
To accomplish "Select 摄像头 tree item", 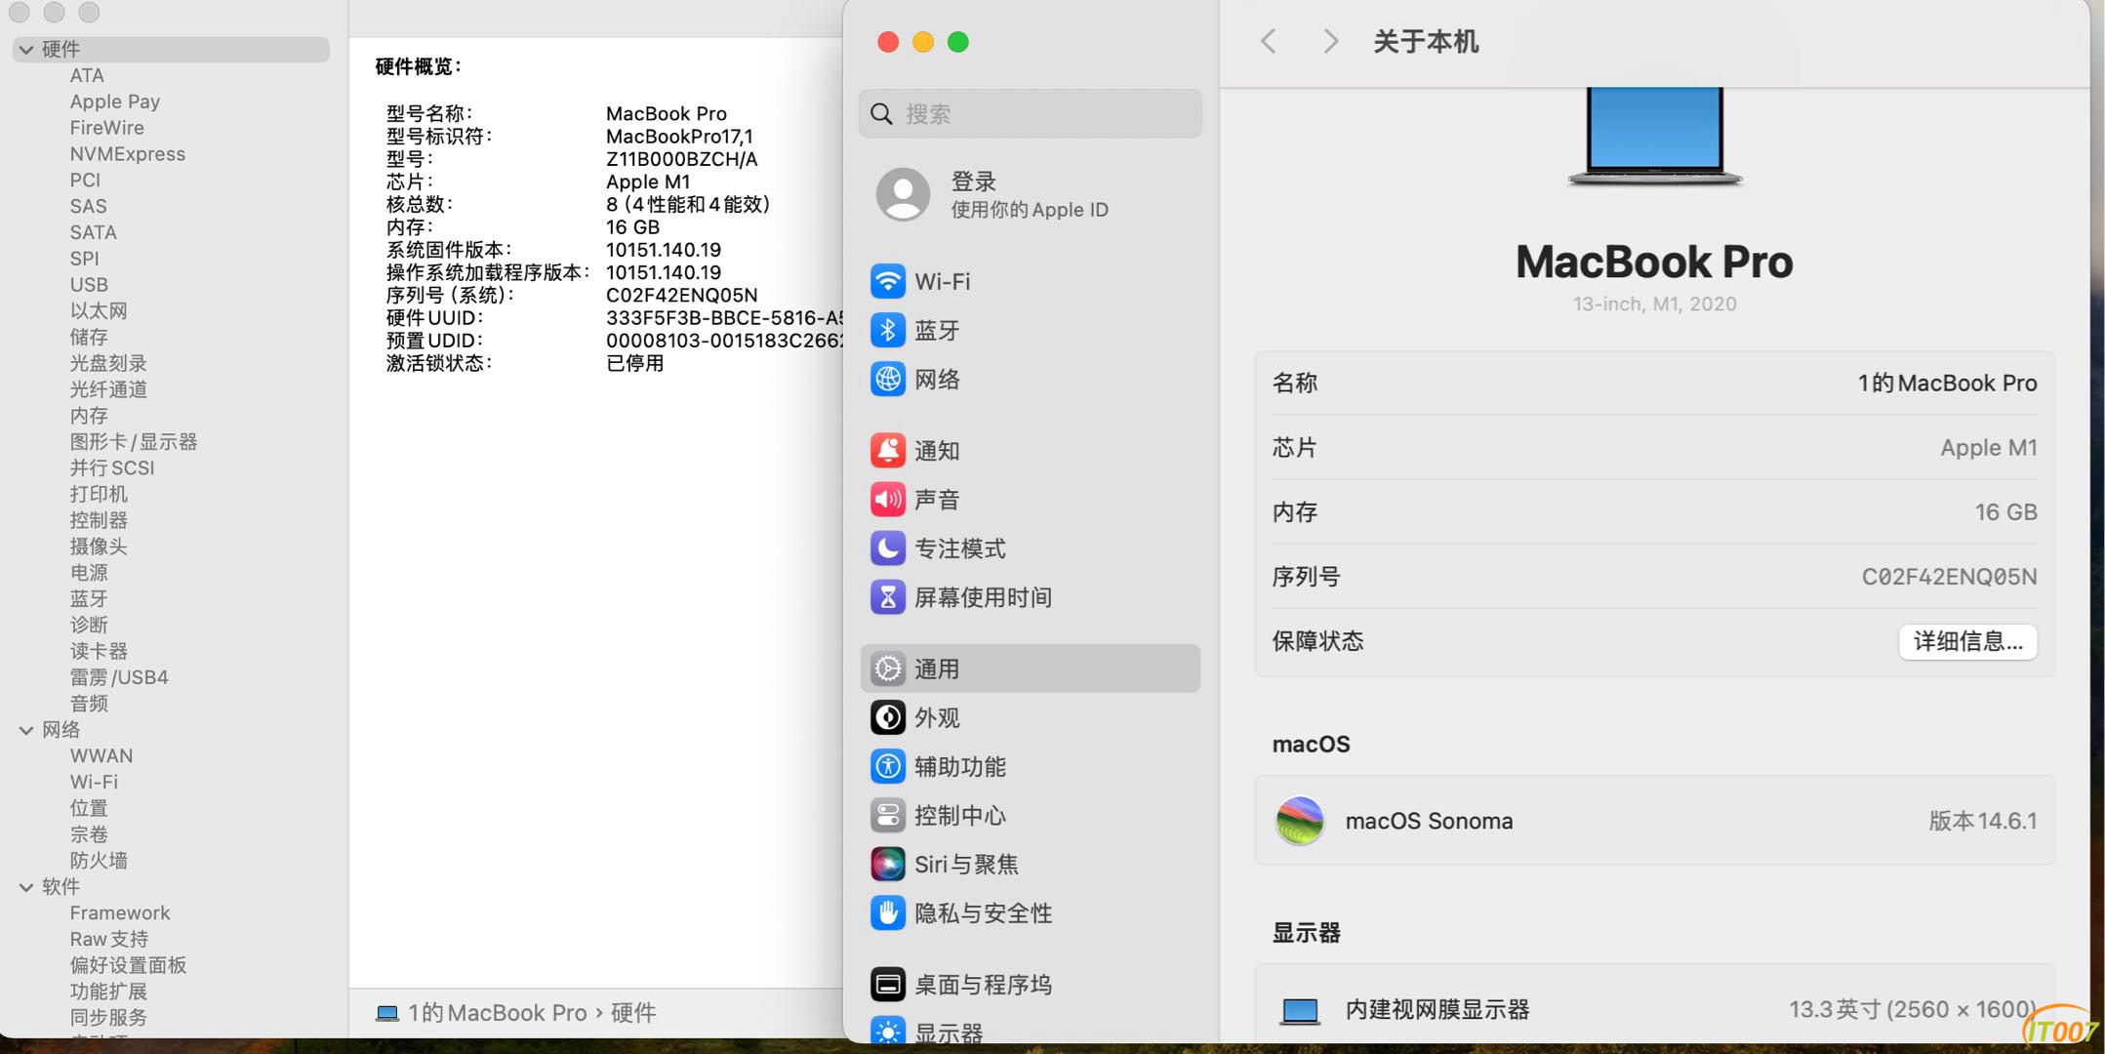I will (x=99, y=547).
